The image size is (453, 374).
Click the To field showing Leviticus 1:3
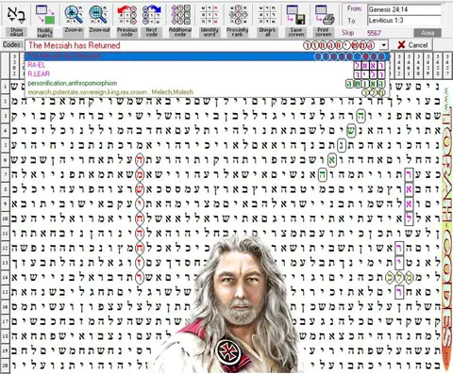pos(404,21)
